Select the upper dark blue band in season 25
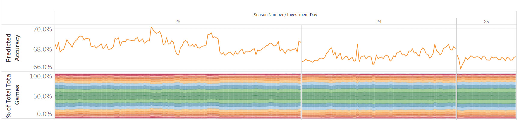 (x=486, y=87)
